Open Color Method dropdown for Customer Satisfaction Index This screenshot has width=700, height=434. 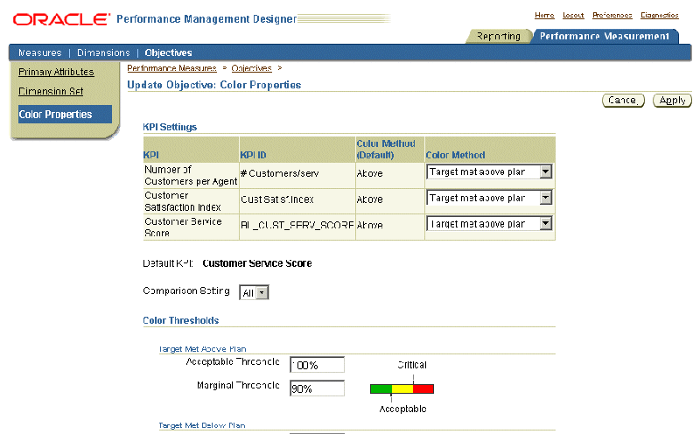489,198
